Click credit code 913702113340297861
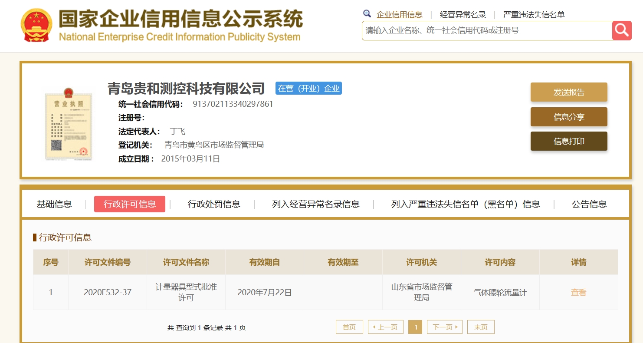The height and width of the screenshot is (343, 643). tap(233, 104)
